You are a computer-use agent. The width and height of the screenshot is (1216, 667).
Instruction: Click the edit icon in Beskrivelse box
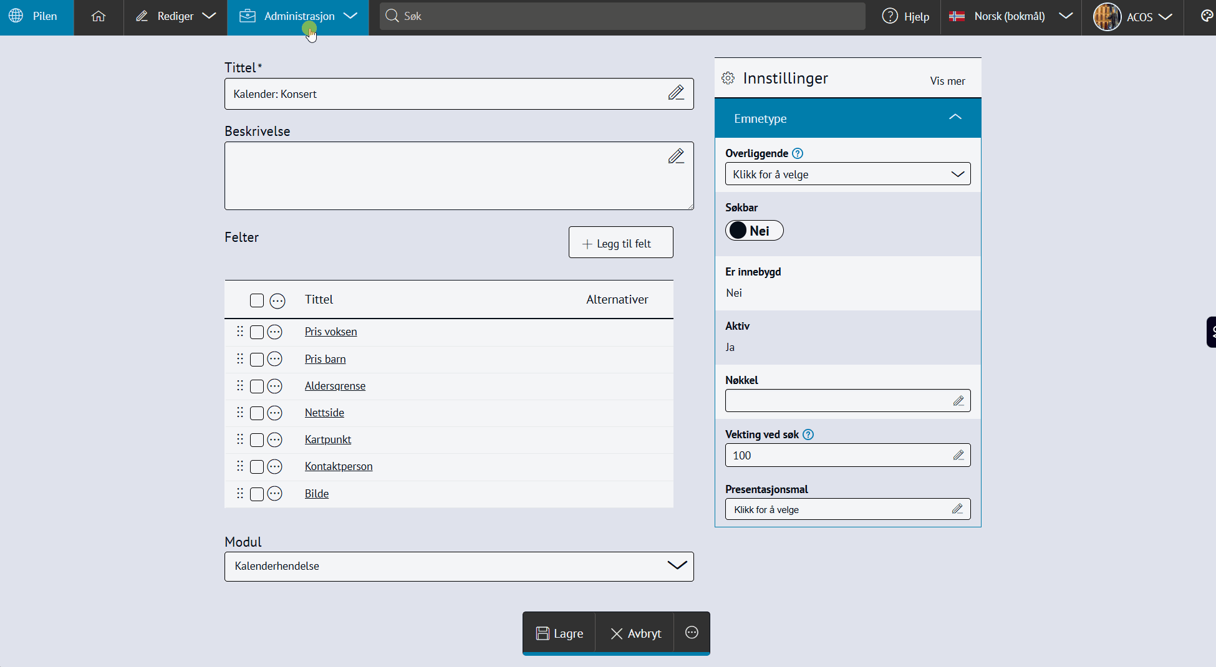(x=676, y=156)
